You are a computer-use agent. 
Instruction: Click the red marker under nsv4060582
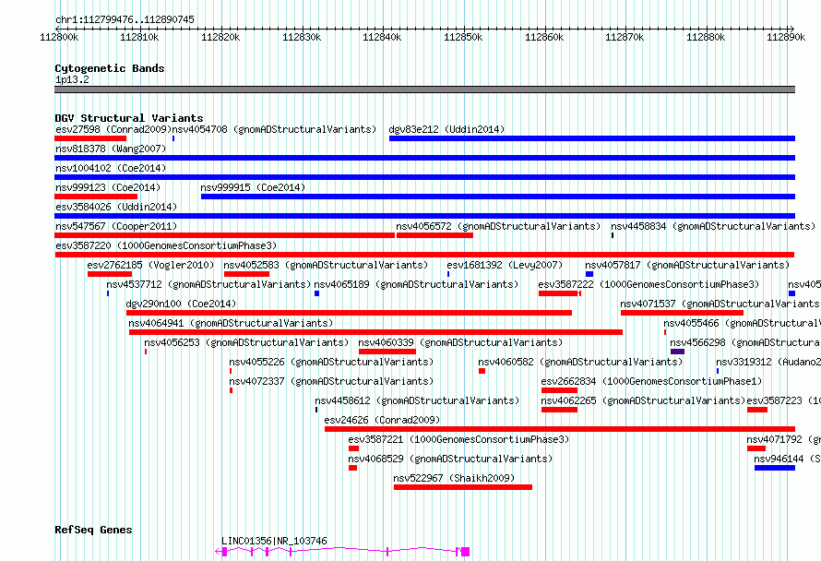tap(482, 371)
